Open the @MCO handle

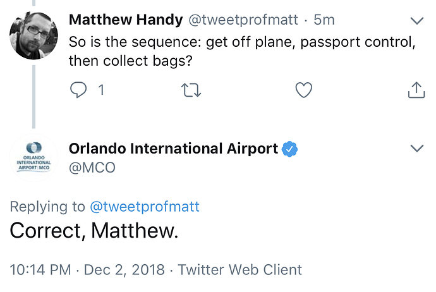92,169
